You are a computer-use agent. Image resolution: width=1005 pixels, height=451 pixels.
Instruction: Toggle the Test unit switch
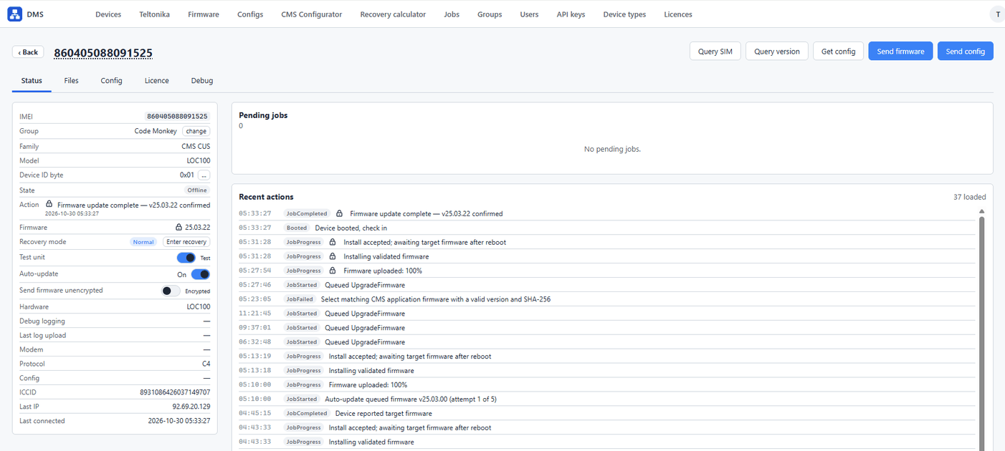(x=186, y=258)
